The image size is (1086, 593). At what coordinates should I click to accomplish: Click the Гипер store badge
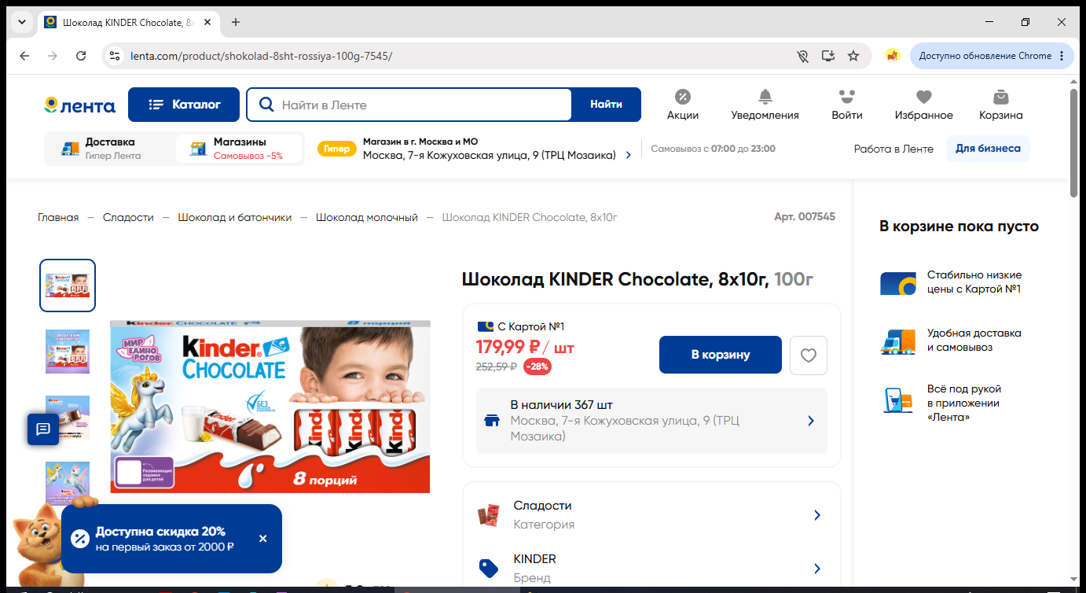click(x=336, y=149)
